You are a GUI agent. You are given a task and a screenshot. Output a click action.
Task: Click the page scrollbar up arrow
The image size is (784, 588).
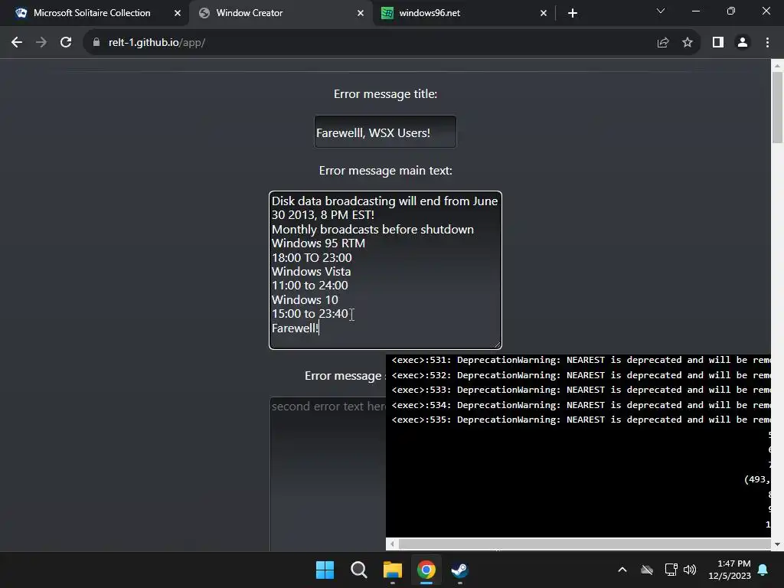point(777,66)
